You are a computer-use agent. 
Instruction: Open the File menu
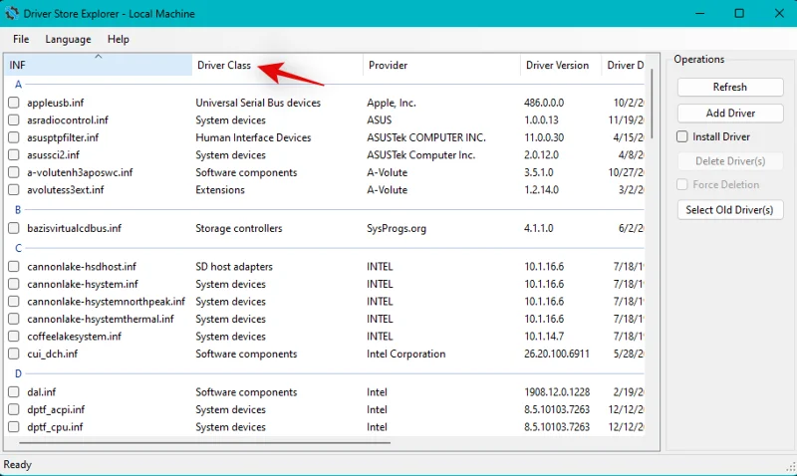coord(21,39)
